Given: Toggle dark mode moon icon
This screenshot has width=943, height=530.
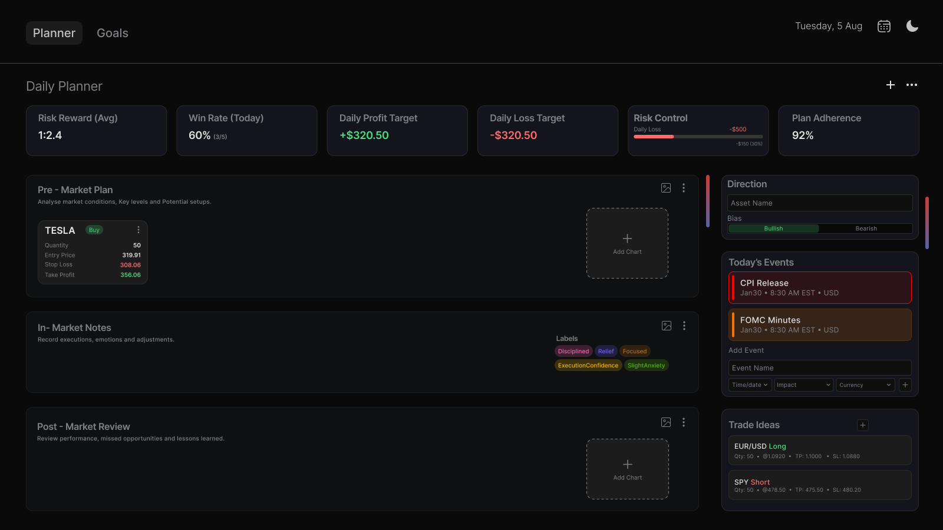Looking at the screenshot, I should pyautogui.click(x=912, y=26).
